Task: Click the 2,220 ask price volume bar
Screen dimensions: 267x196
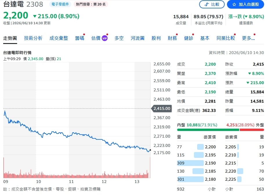Action: pos(240,171)
